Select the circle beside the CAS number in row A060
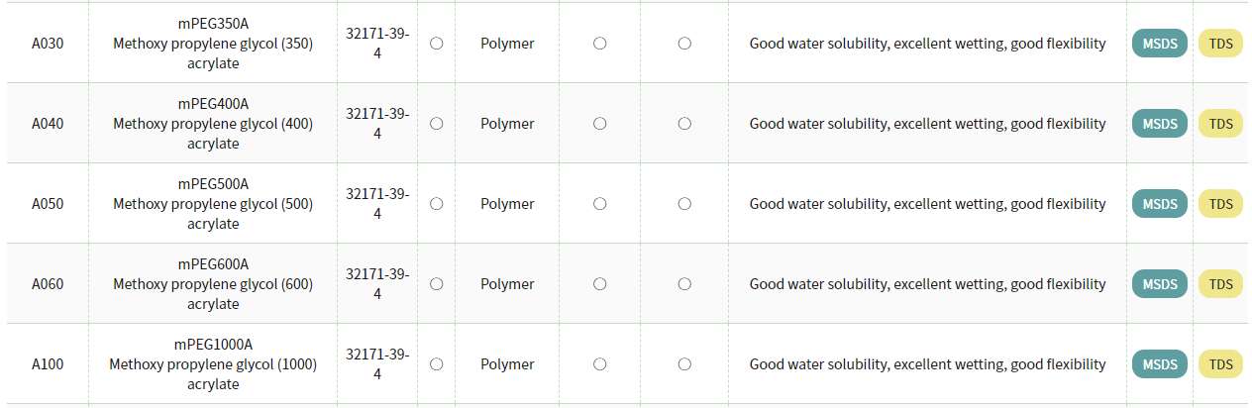This screenshot has height=408, width=1252. click(436, 284)
